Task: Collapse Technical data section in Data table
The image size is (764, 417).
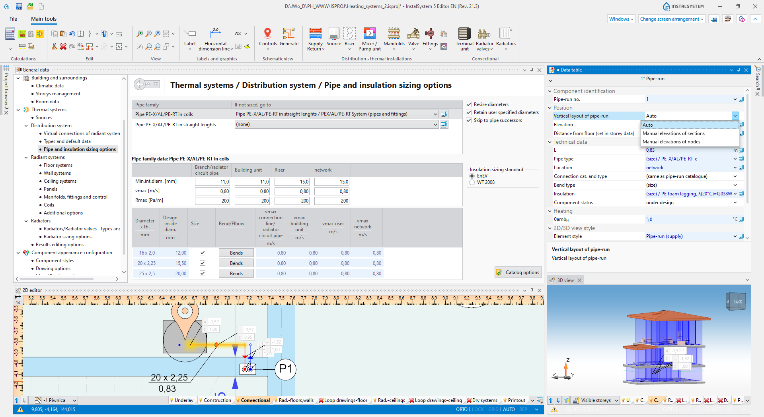Action: [550, 142]
